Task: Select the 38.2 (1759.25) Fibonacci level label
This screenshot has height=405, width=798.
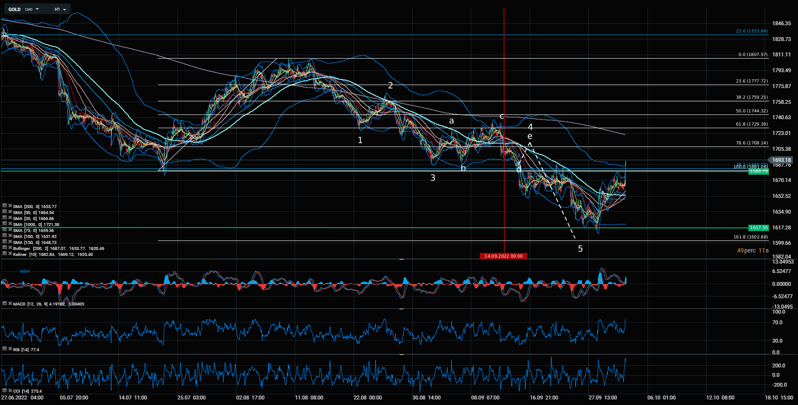Action: tap(752, 97)
